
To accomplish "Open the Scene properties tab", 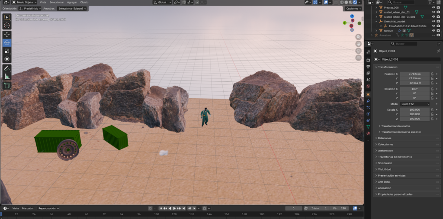I will coord(368,80).
